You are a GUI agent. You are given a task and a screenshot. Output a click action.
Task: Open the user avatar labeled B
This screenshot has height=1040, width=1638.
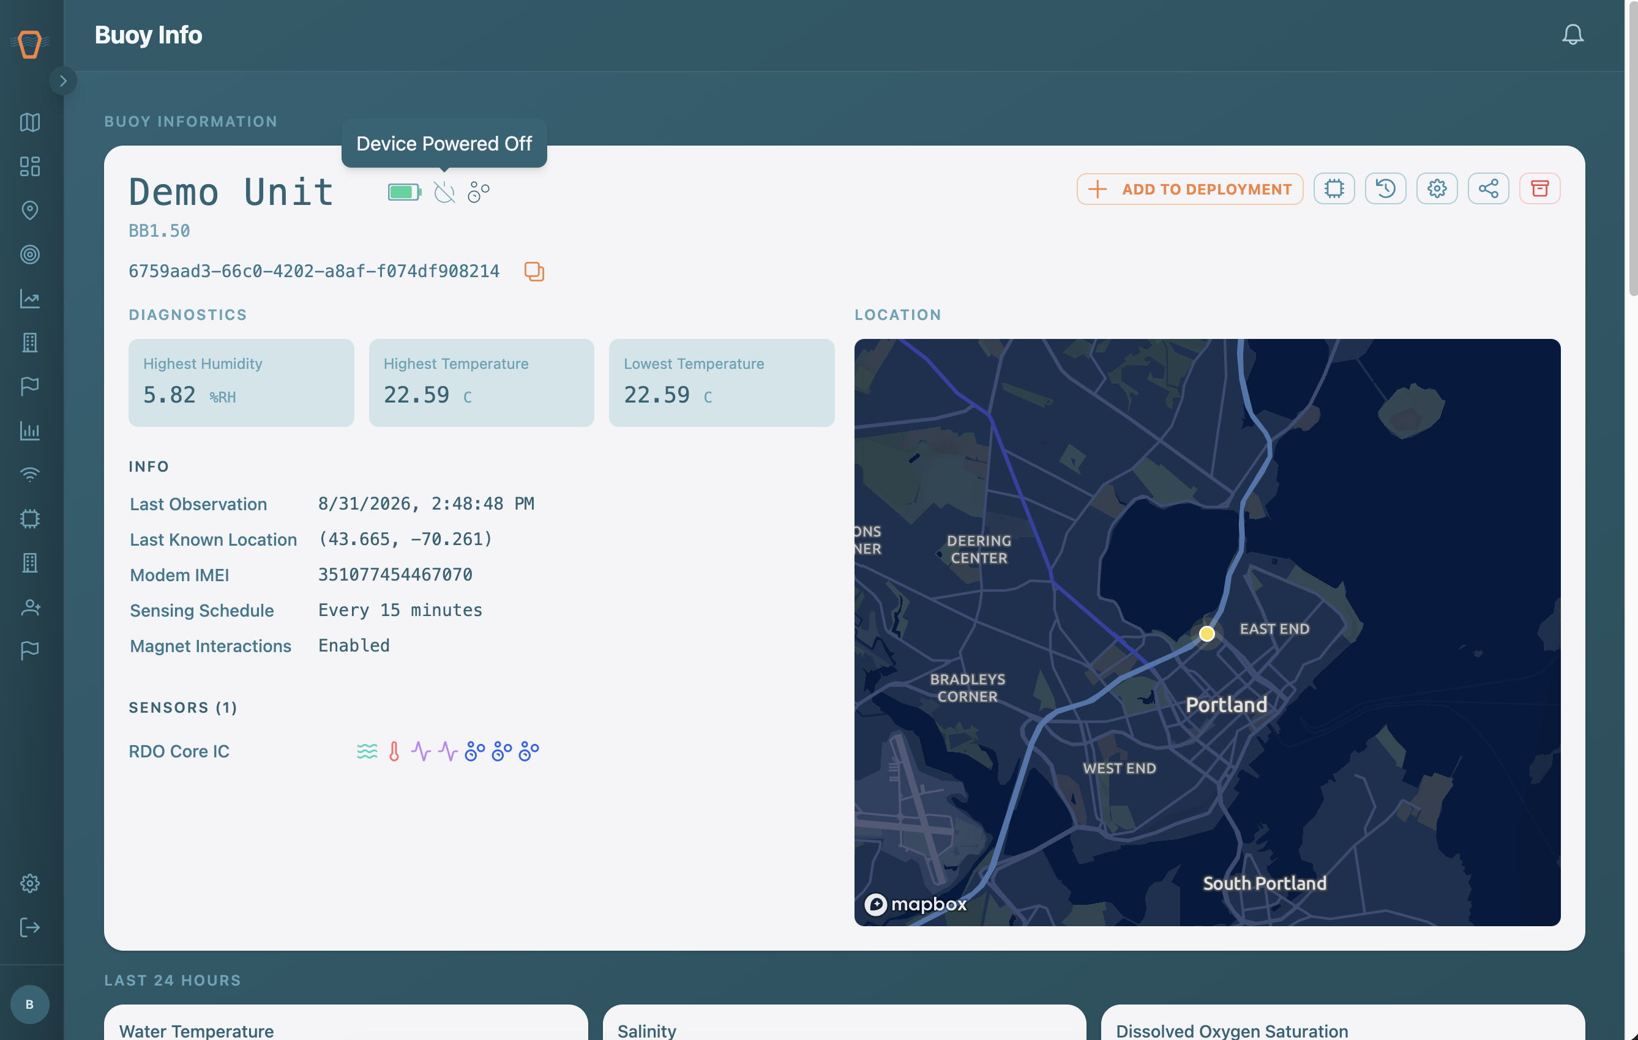(x=29, y=1004)
